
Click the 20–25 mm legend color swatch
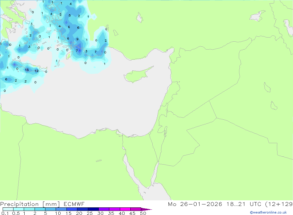coord(82,209)
